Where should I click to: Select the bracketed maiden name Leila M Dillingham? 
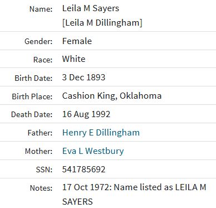pos(102,23)
